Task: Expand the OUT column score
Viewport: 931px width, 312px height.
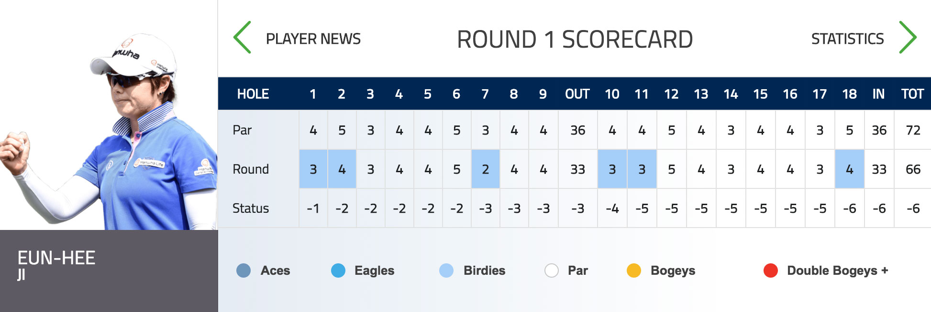Action: tap(577, 169)
